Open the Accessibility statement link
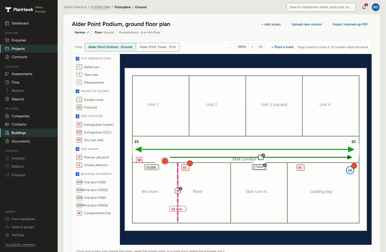 coord(20,245)
